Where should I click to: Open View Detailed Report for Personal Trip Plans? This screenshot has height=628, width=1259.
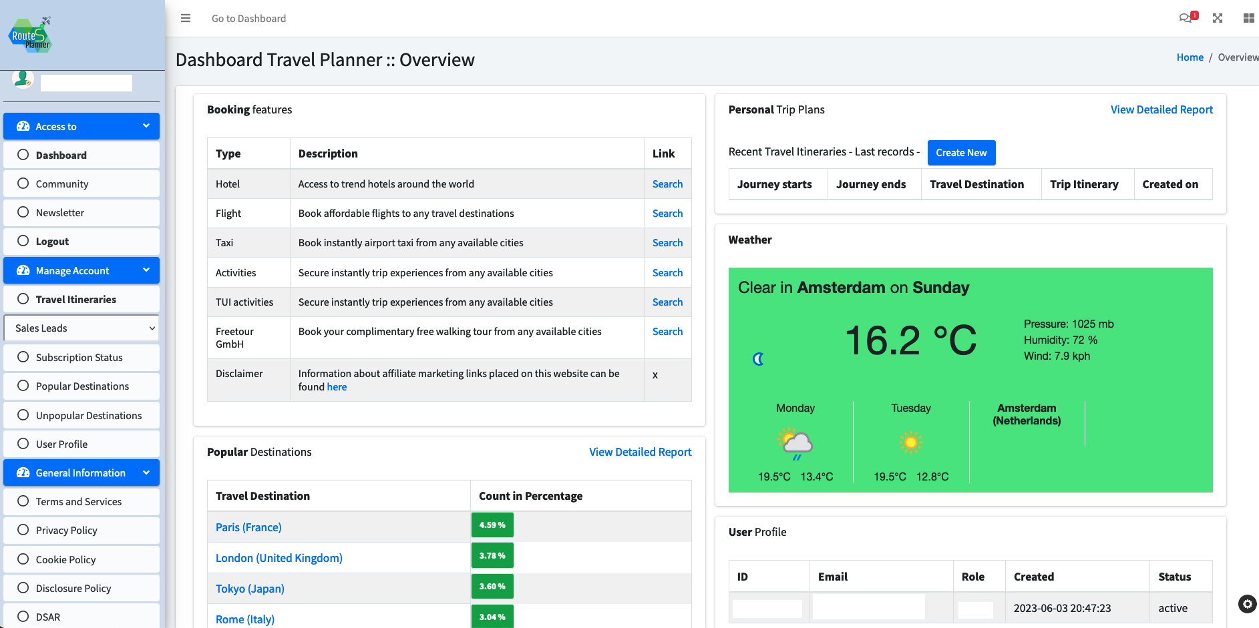click(x=1161, y=109)
